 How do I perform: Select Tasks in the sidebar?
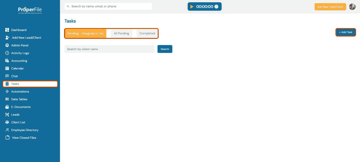click(30, 84)
